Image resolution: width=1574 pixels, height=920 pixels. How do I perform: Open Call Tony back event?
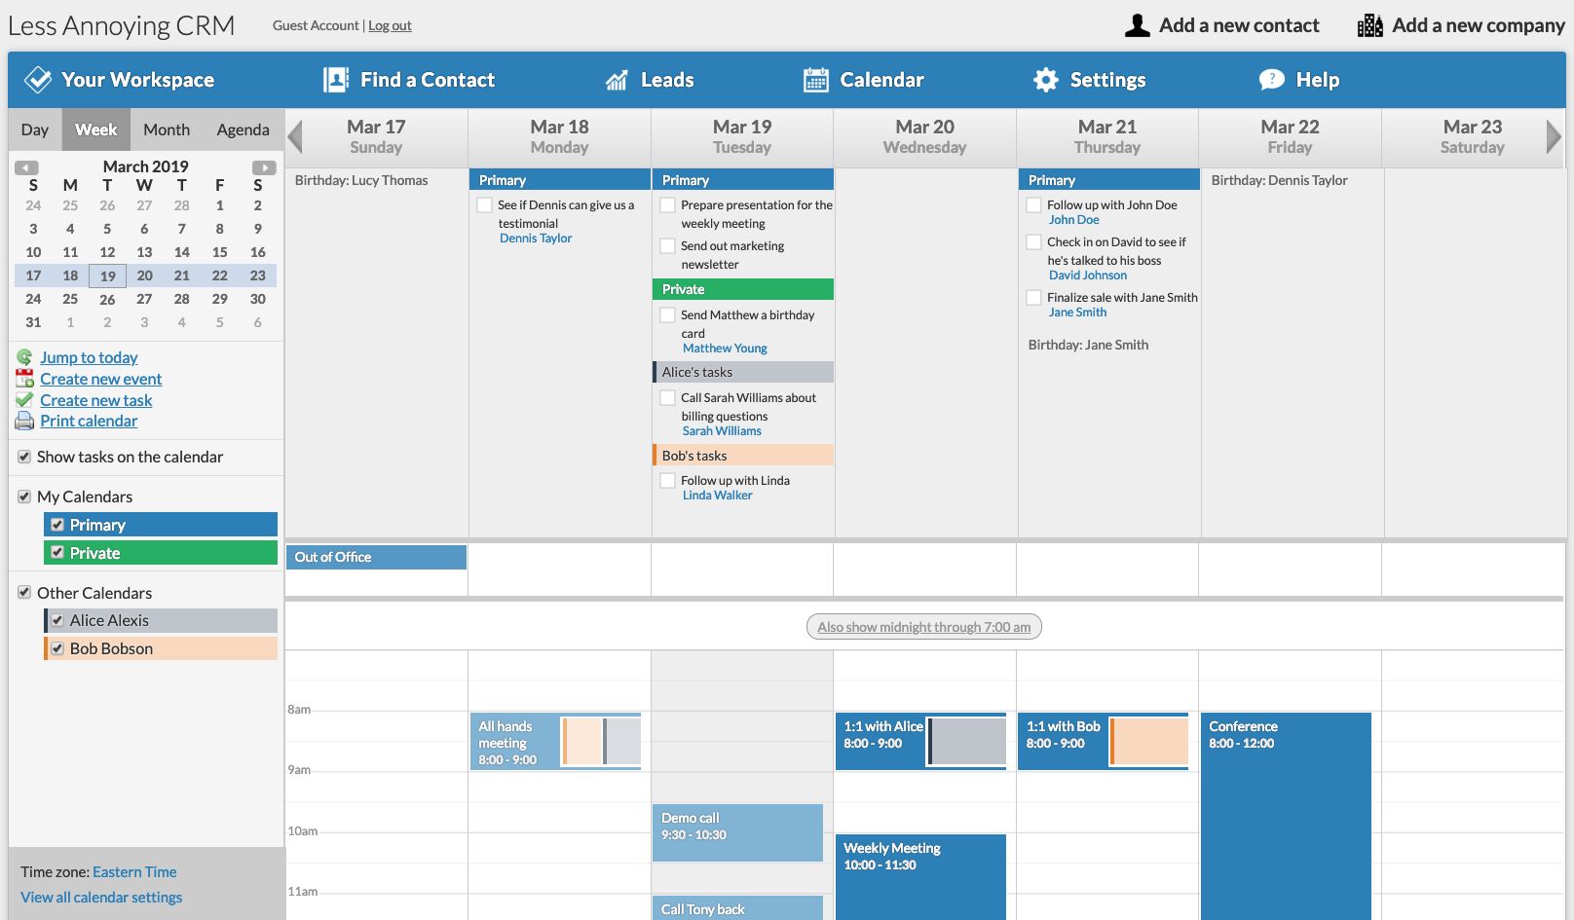coord(737,908)
